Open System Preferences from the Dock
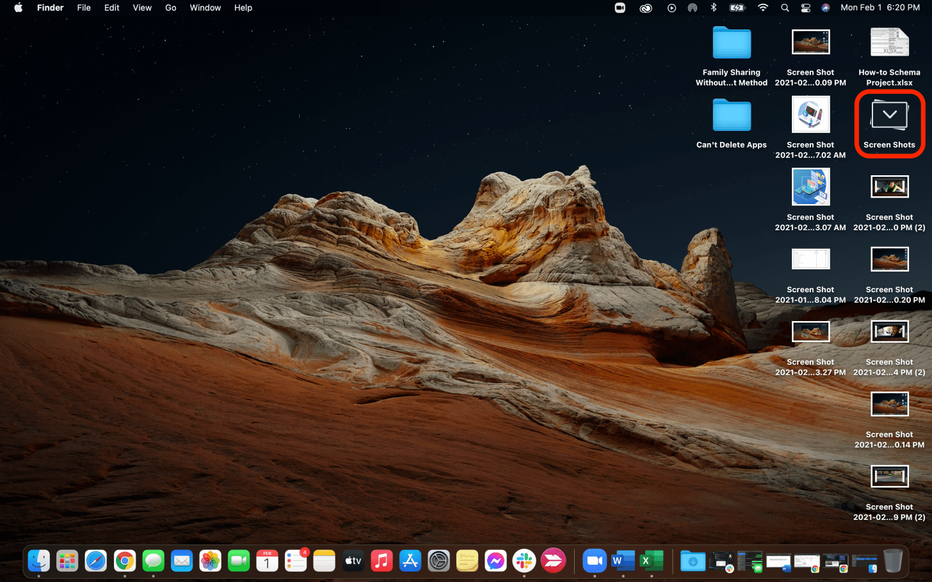 point(439,562)
